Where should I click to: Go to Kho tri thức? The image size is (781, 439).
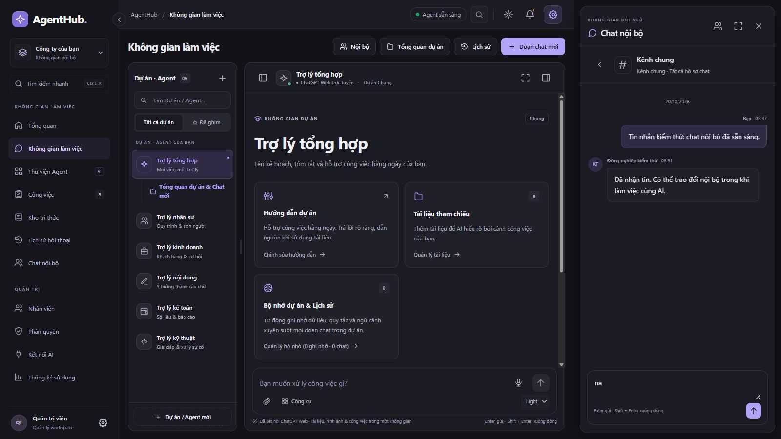click(x=59, y=218)
